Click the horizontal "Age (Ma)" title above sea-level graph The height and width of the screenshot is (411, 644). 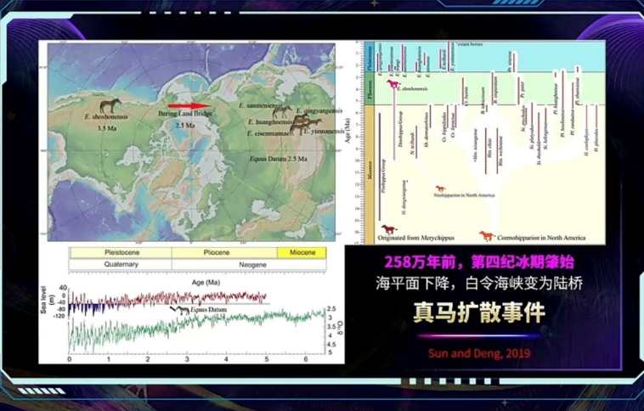pyautogui.click(x=206, y=283)
